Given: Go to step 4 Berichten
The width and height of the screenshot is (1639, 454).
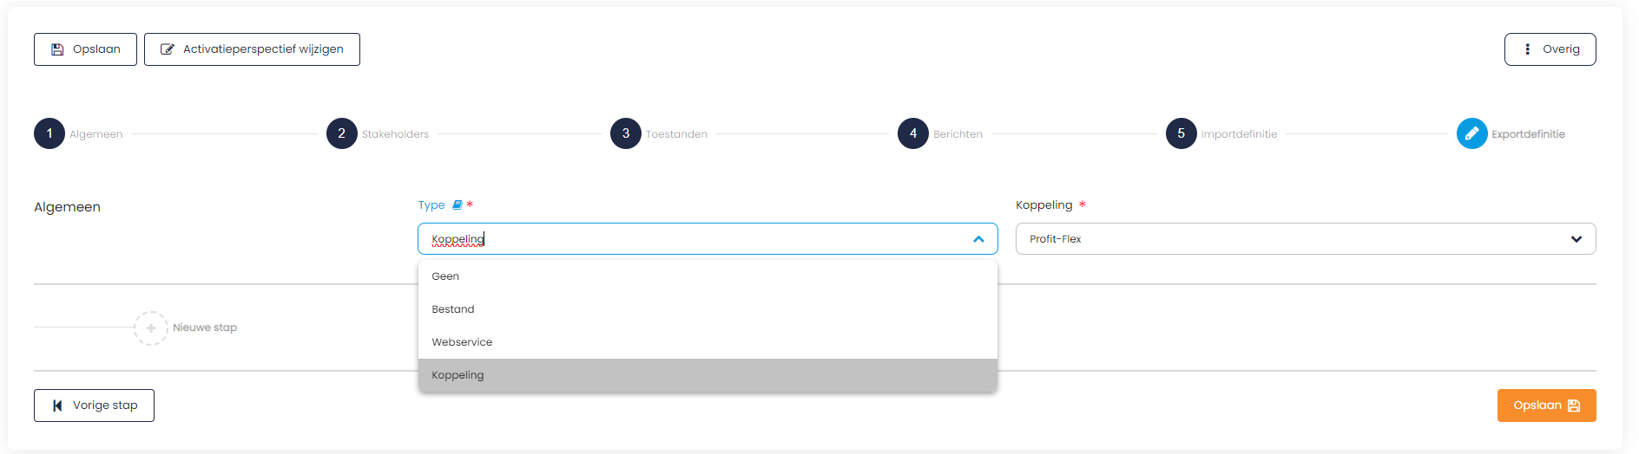Looking at the screenshot, I should [x=913, y=133].
